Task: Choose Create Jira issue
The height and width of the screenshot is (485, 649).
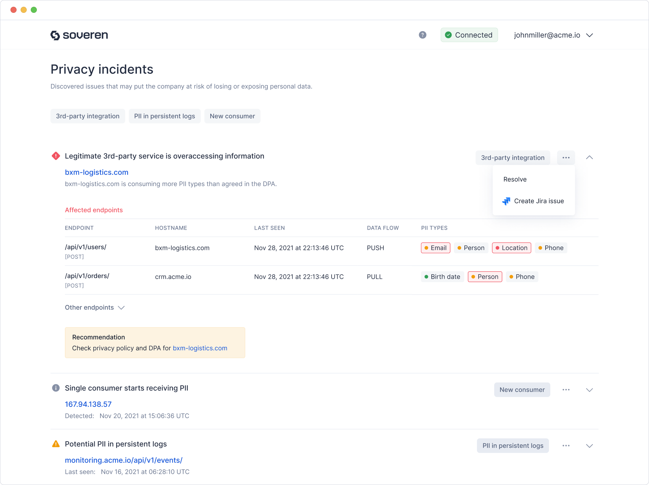Action: click(x=539, y=201)
